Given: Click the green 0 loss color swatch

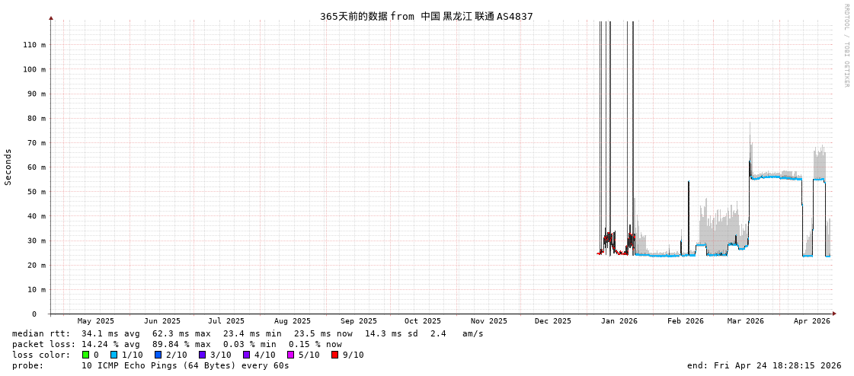Looking at the screenshot, I should click(x=85, y=355).
